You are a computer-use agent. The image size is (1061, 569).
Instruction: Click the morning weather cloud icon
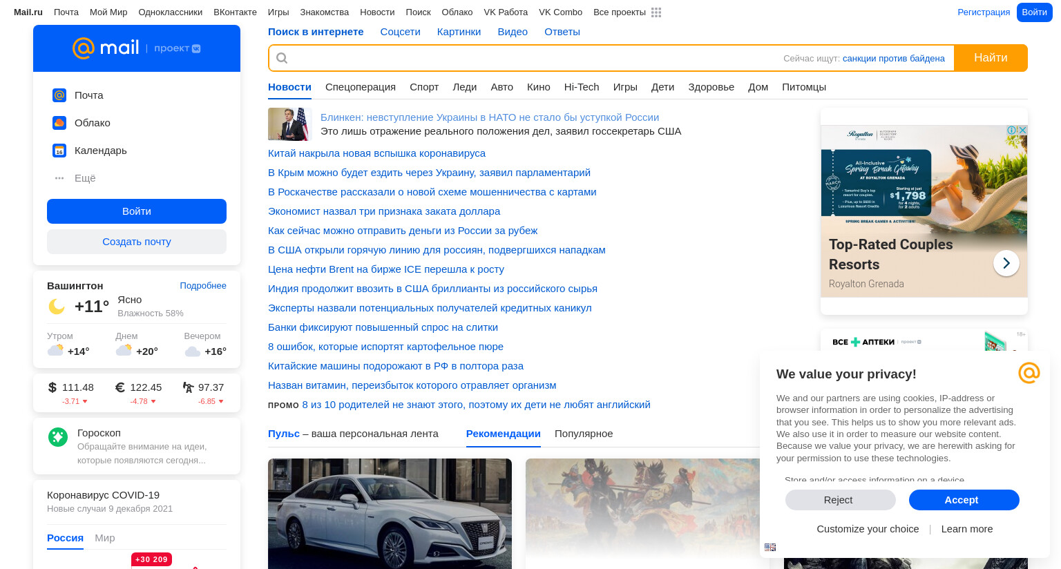tap(55, 350)
